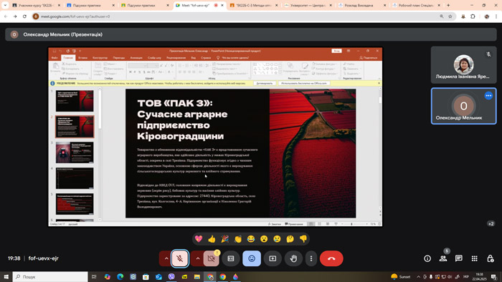This screenshot has width=502, height=282.
Task: Toggle the camera off button
Action: [212, 258]
